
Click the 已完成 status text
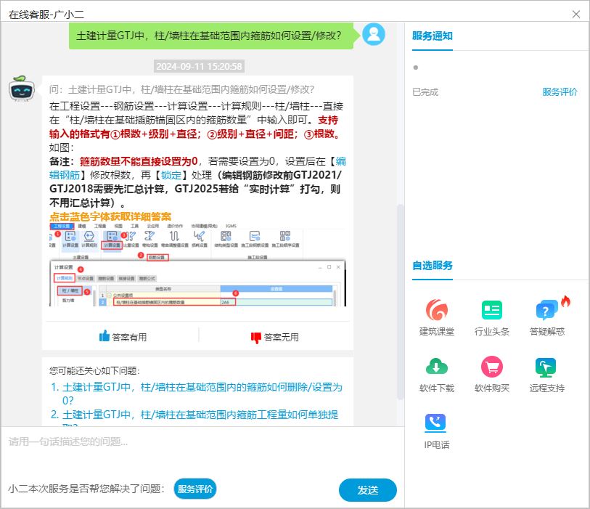point(425,92)
